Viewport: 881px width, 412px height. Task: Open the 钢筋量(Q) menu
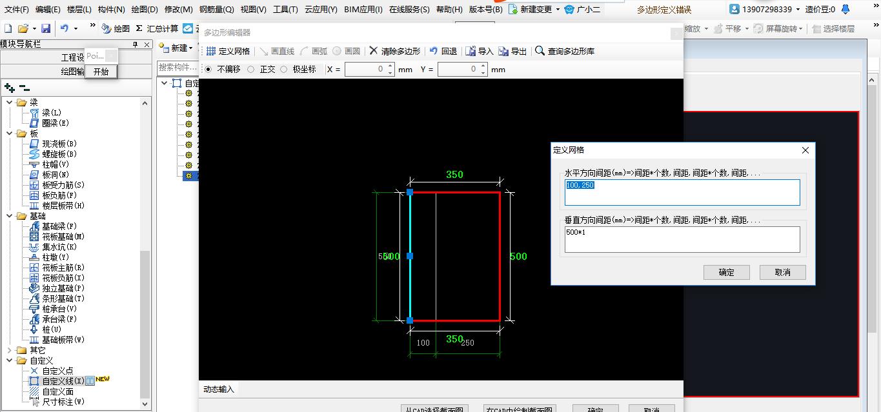pyautogui.click(x=216, y=10)
